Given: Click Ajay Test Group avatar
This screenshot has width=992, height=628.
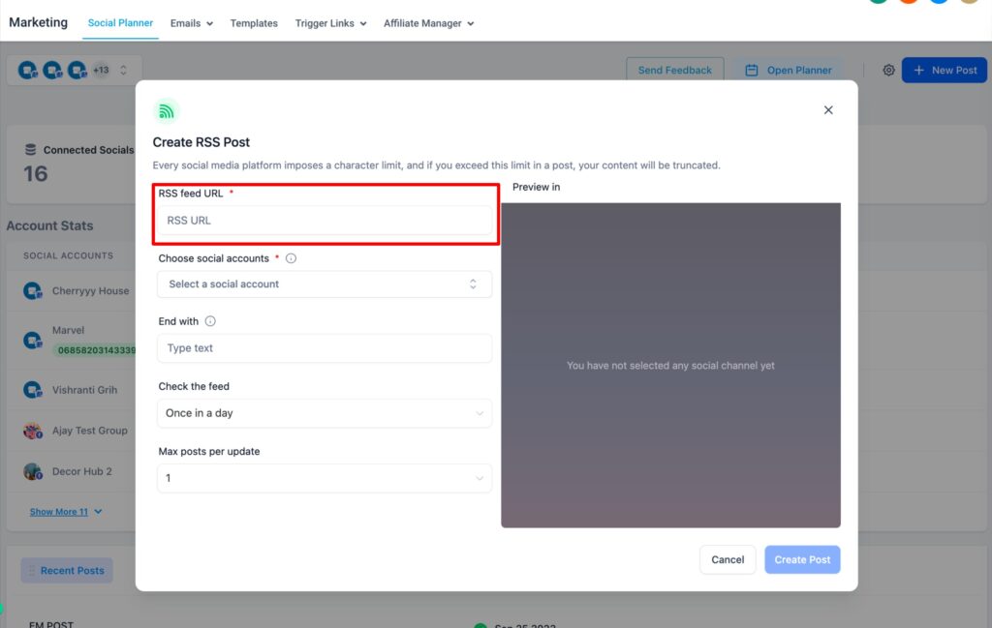Looking at the screenshot, I should pos(32,431).
